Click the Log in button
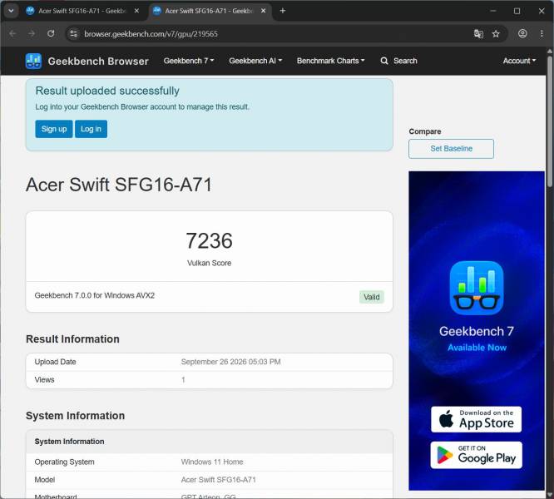The width and height of the screenshot is (554, 499). (x=91, y=129)
